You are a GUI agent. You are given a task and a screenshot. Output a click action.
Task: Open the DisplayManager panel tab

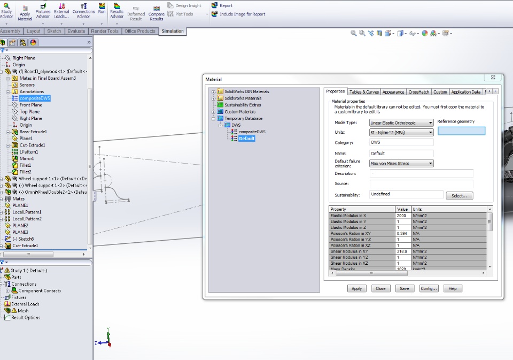click(33, 43)
